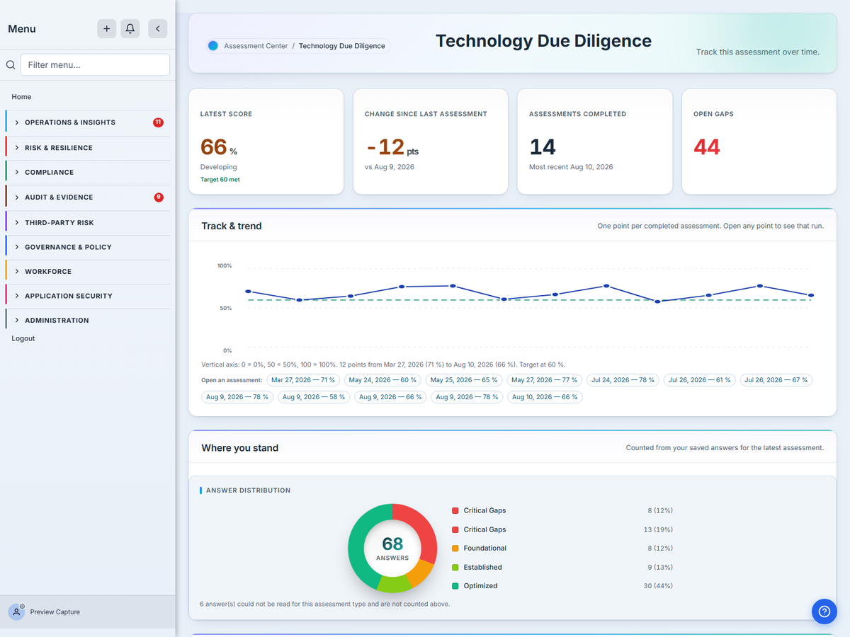Image resolution: width=850 pixels, height=637 pixels.
Task: Click the 'Target 60 met' label
Action: (x=220, y=180)
